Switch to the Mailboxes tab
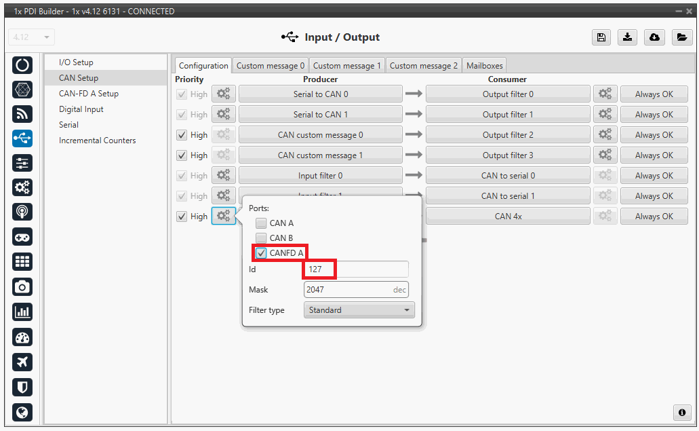Image resolution: width=699 pixels, height=431 pixels. pos(485,66)
